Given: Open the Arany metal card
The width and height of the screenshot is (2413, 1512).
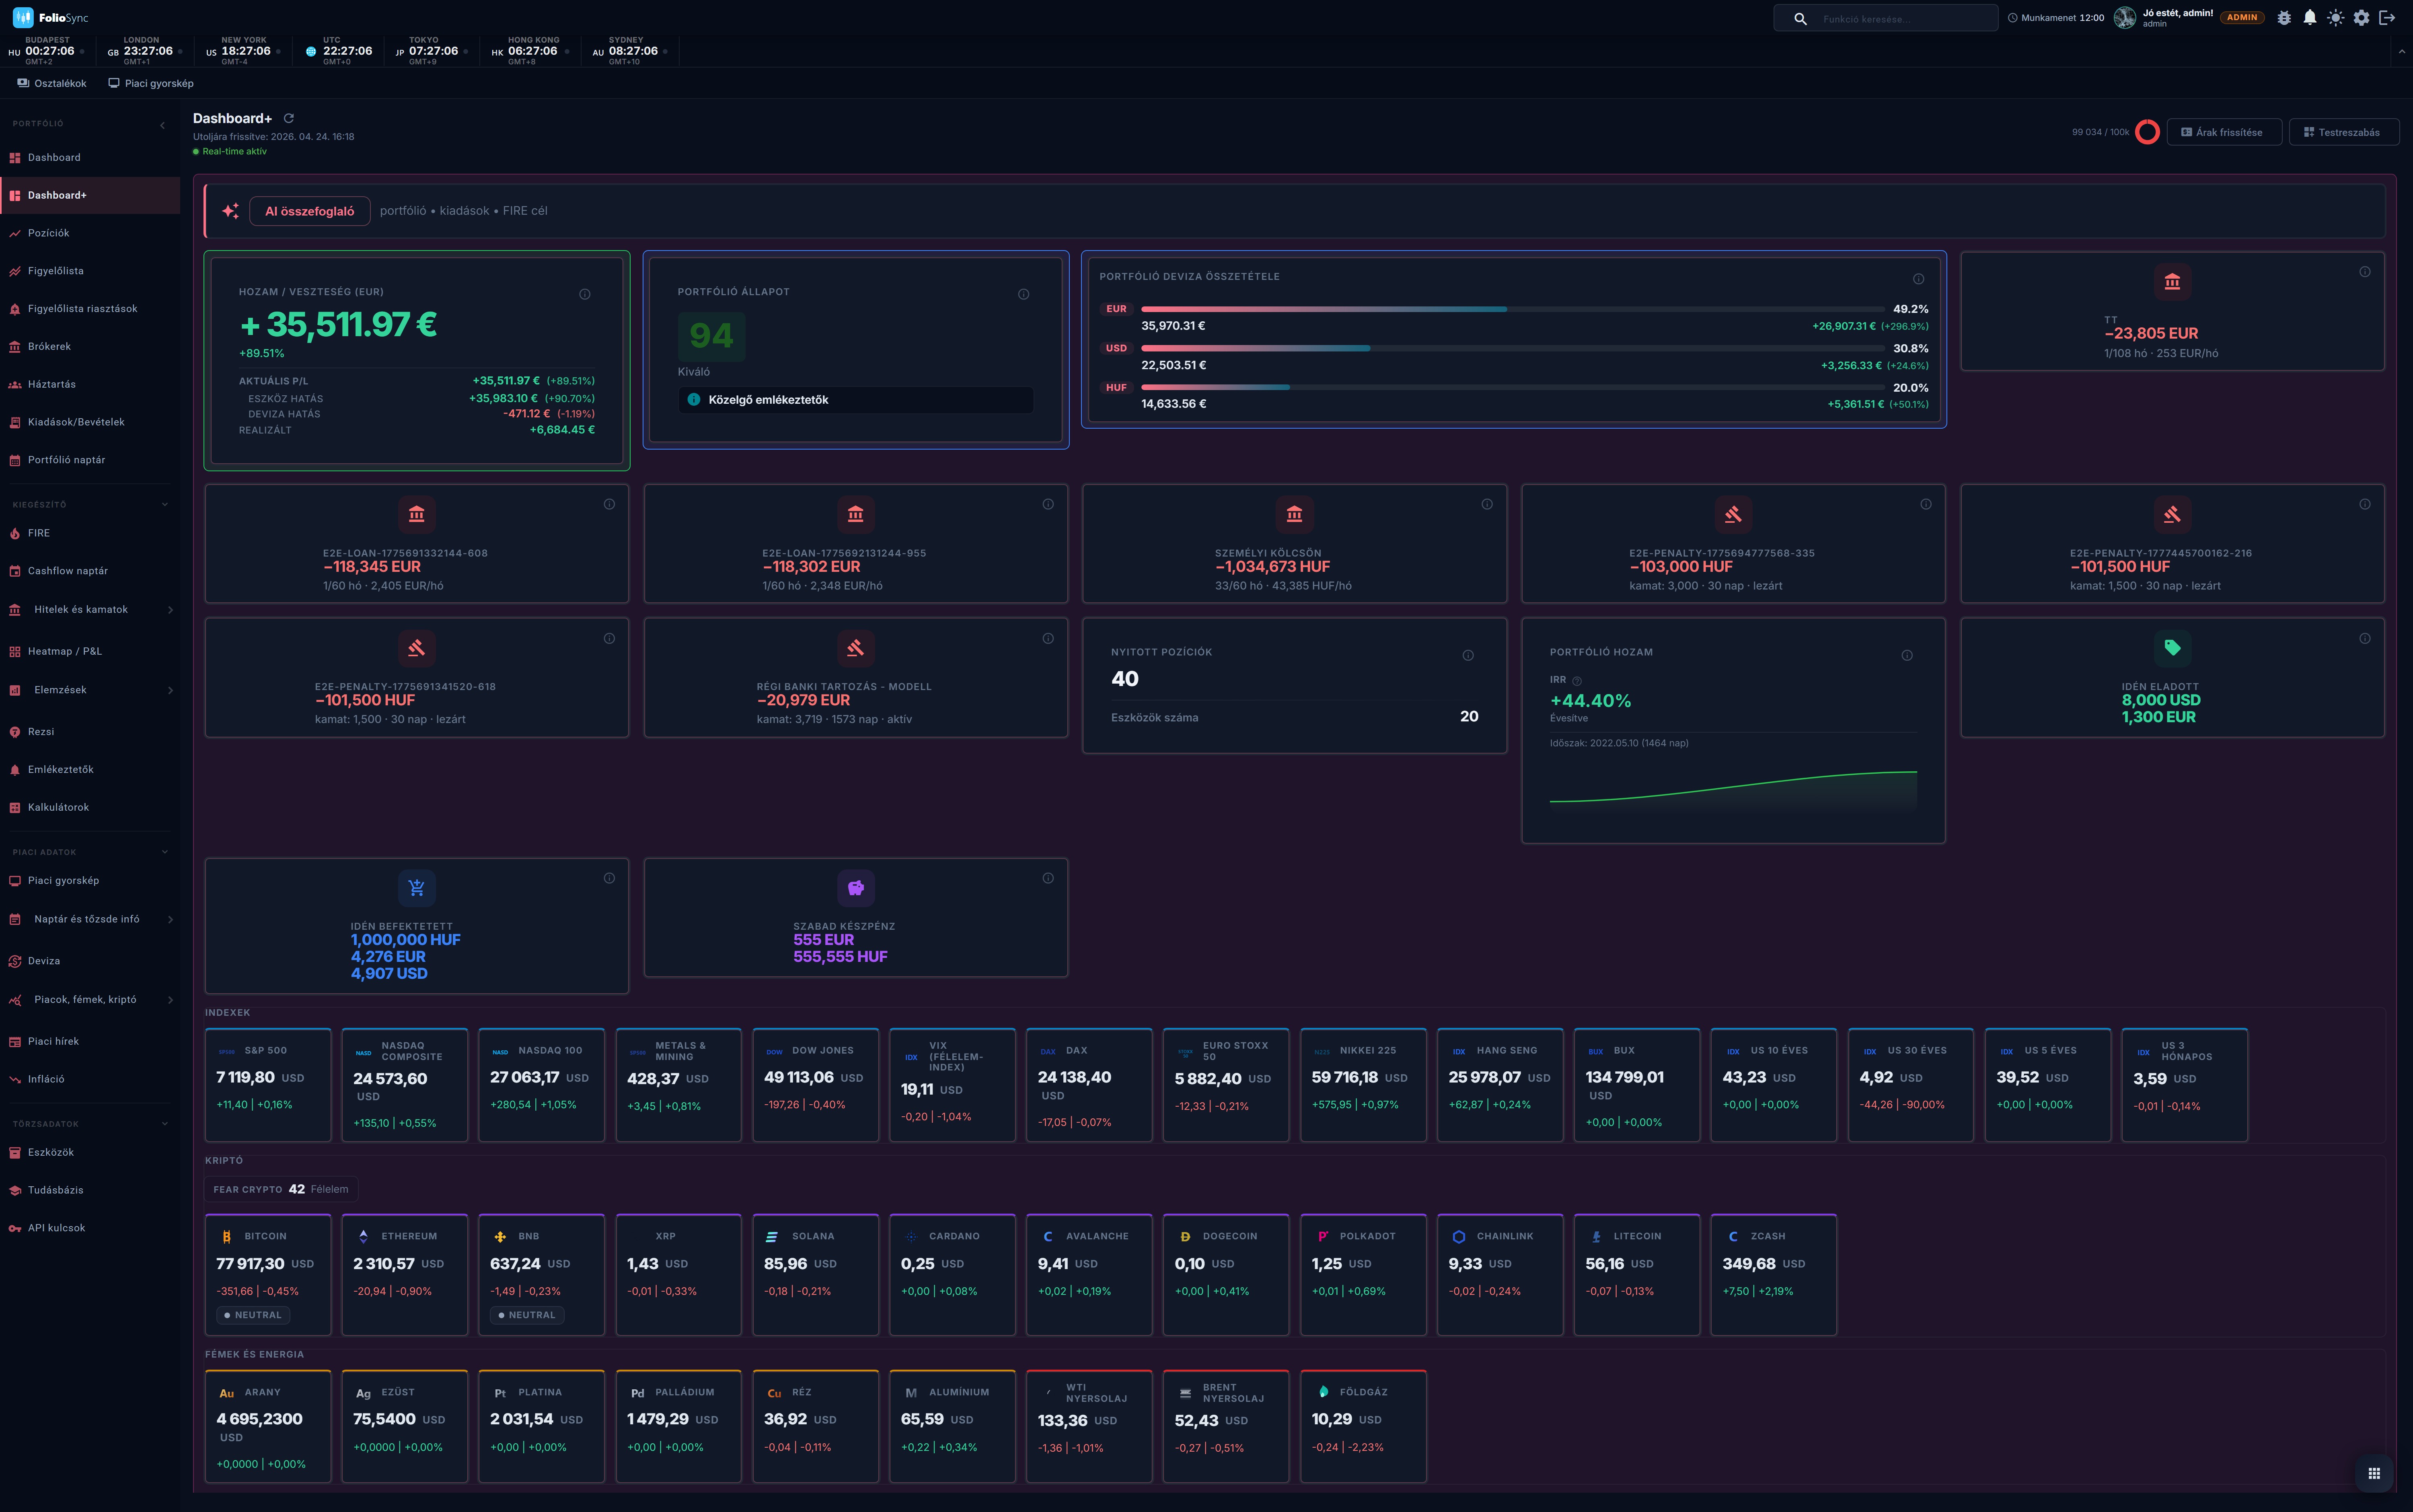Looking at the screenshot, I should coord(268,1427).
